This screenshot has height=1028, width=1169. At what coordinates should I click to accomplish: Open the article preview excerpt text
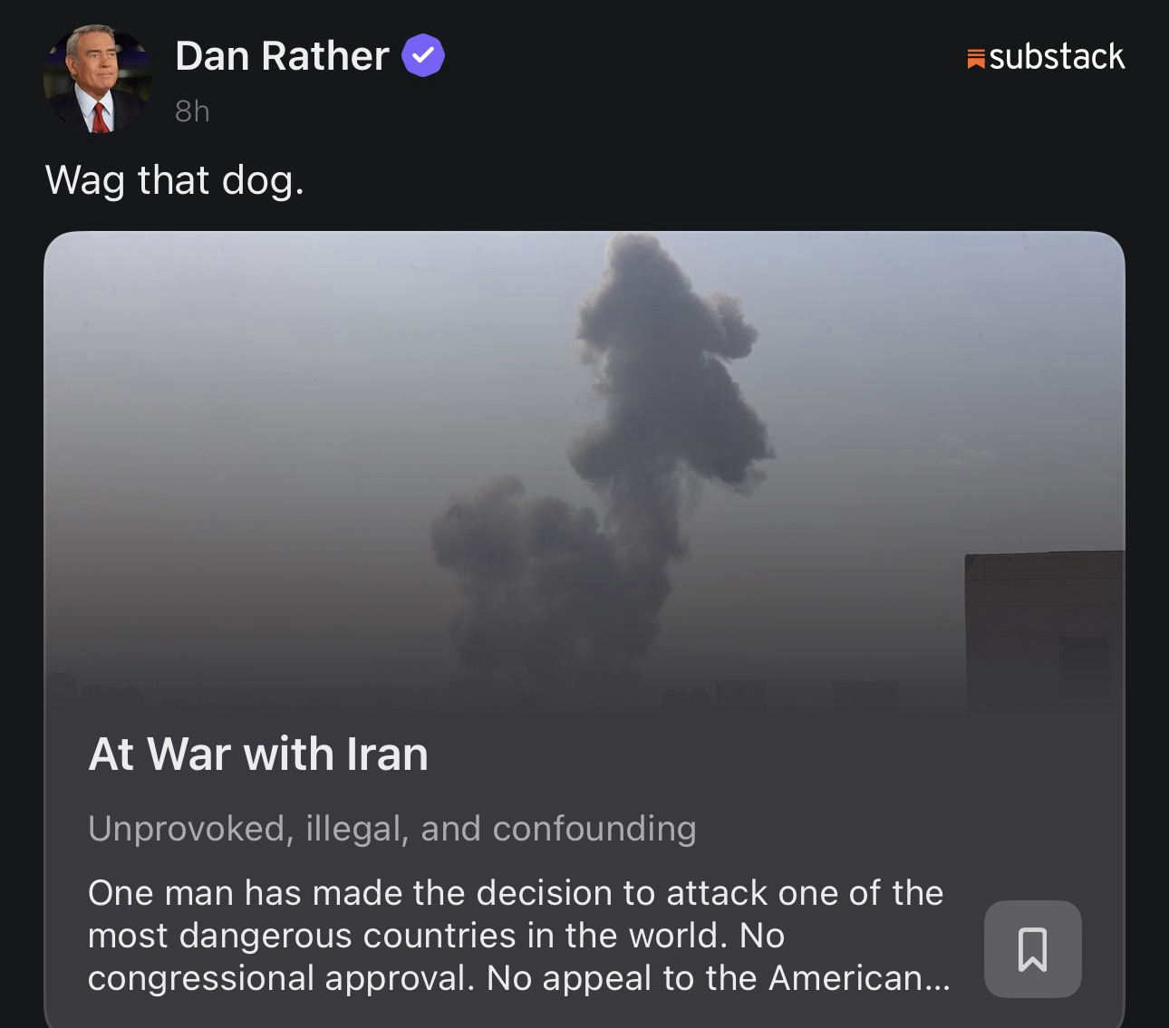click(519, 935)
